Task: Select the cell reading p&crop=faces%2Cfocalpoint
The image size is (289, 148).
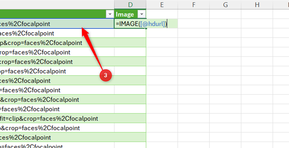Action: click(57, 43)
